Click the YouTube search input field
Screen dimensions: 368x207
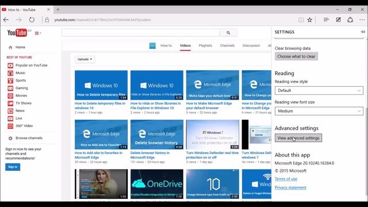pos(140,33)
